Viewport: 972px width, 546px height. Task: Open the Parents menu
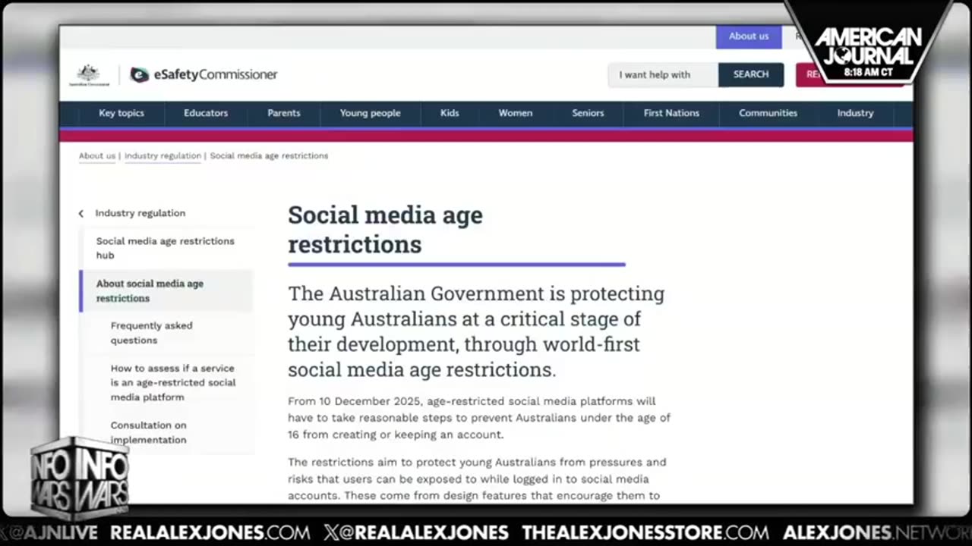coord(284,113)
